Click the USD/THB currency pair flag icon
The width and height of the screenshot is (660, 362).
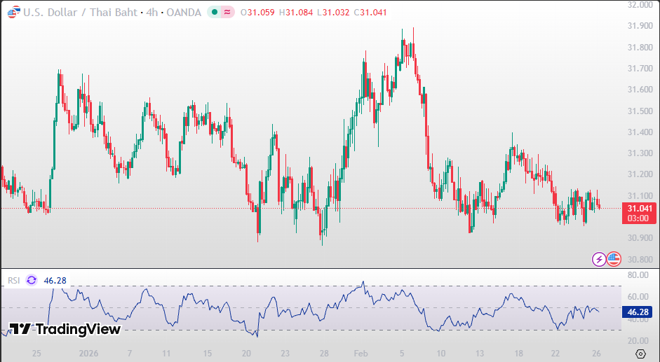[13, 13]
